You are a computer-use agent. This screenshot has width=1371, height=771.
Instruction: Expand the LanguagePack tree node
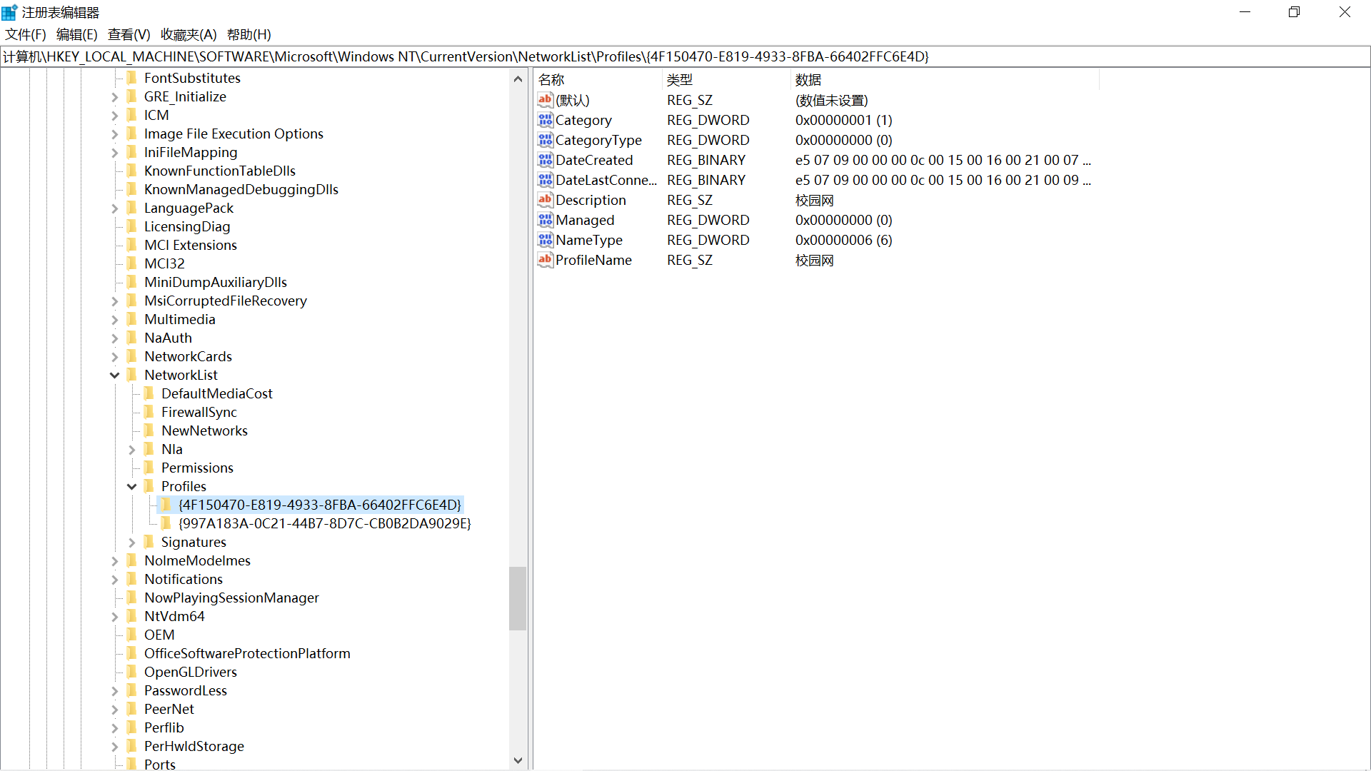pyautogui.click(x=114, y=208)
